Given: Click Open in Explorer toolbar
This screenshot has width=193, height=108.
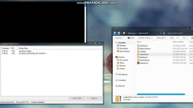Looking at the screenshot, I should click(x=131, y=38).
